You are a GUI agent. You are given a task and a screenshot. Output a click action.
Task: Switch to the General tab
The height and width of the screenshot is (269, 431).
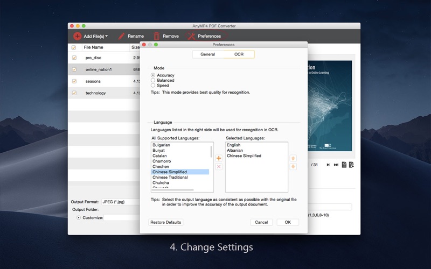tap(208, 54)
